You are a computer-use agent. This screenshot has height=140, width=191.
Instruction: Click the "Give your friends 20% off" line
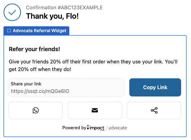point(93,62)
